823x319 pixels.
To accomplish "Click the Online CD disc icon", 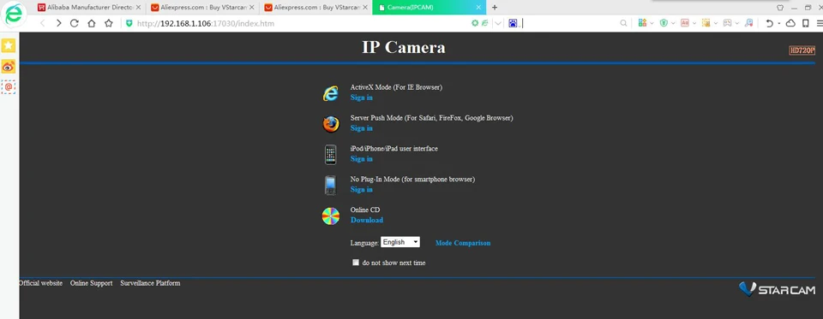I will tap(331, 216).
